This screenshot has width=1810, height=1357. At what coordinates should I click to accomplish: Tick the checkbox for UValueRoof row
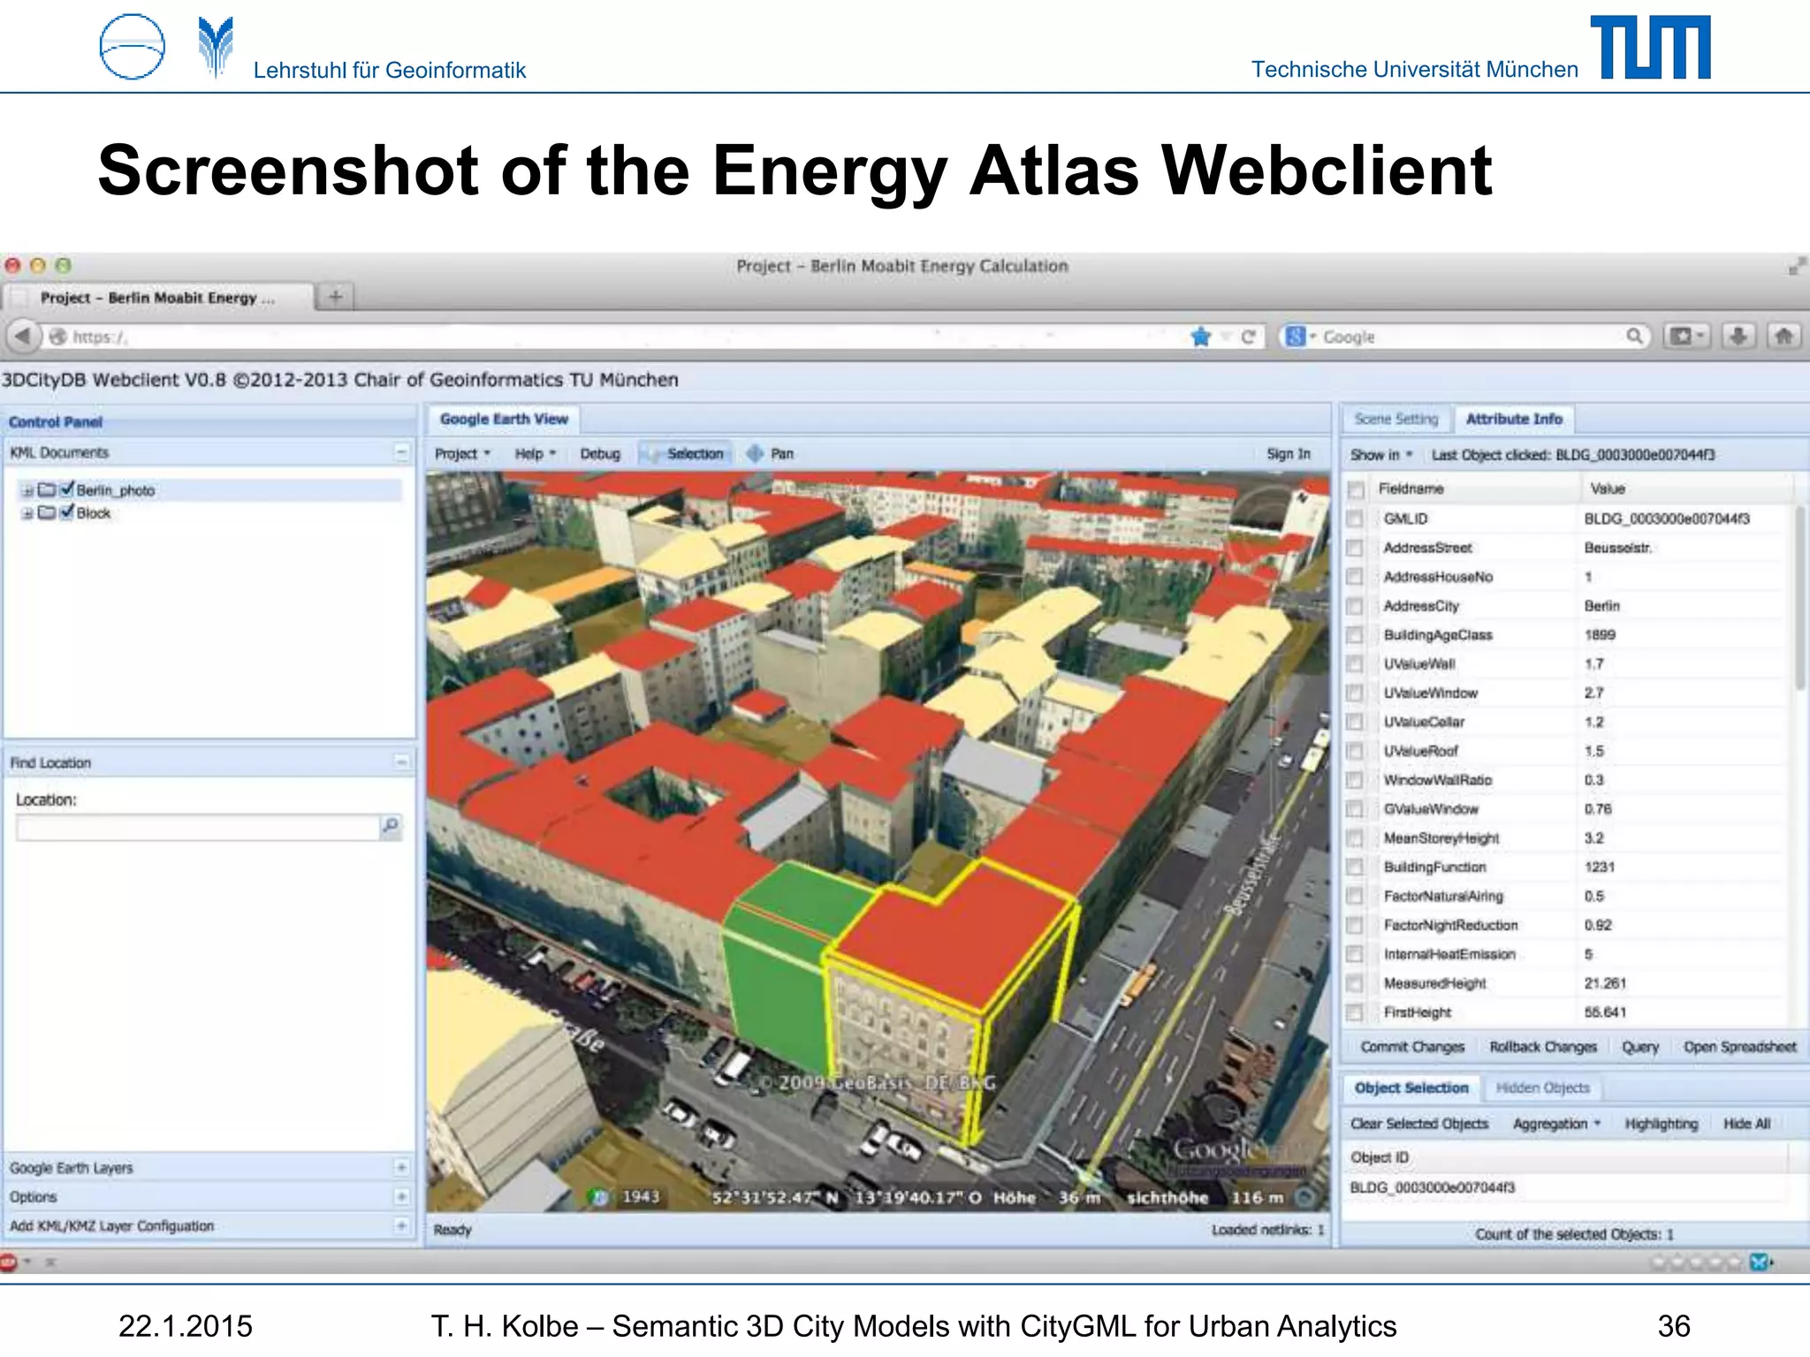pos(1355,751)
